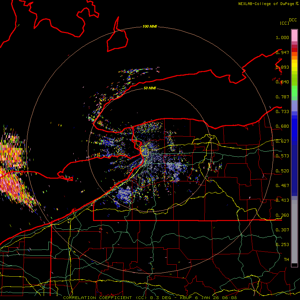This screenshot has width=300, height=300.
Task: Click the 0.840 legend value
Action: 282,82
